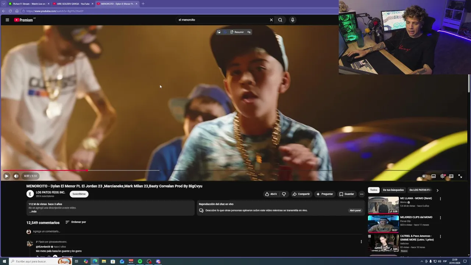Click the Windows taskbar search box
Screen dimensions: 471x265
40,261
